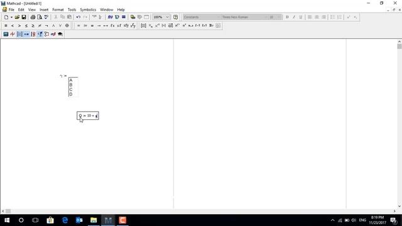Toggle Italic formatting
Image resolution: width=402 pixels, height=226 pixels.
pos(294,17)
